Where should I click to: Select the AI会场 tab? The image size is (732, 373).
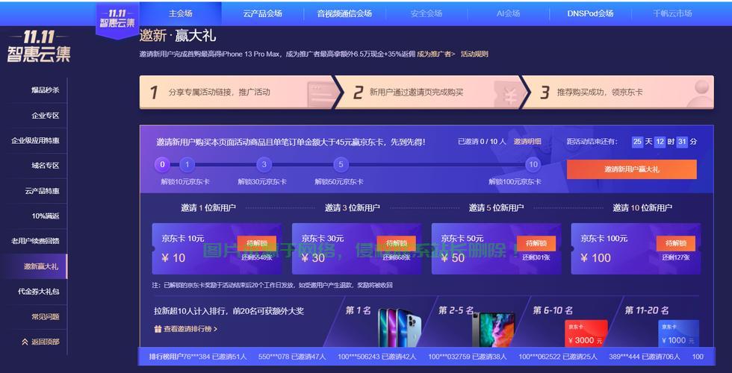tap(509, 13)
